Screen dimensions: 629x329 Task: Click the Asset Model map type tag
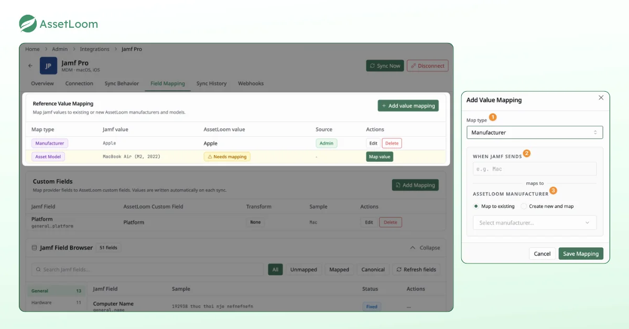click(48, 157)
